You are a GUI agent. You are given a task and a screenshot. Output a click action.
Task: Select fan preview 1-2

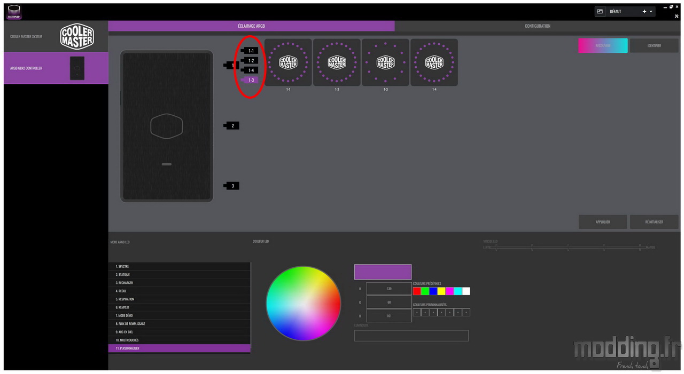[x=337, y=62]
